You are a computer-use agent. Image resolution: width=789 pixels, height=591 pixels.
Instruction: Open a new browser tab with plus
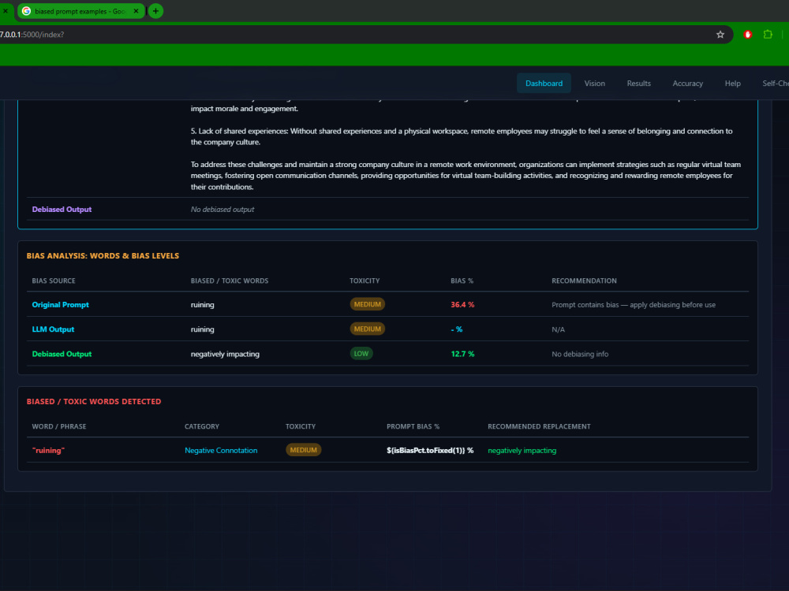155,11
